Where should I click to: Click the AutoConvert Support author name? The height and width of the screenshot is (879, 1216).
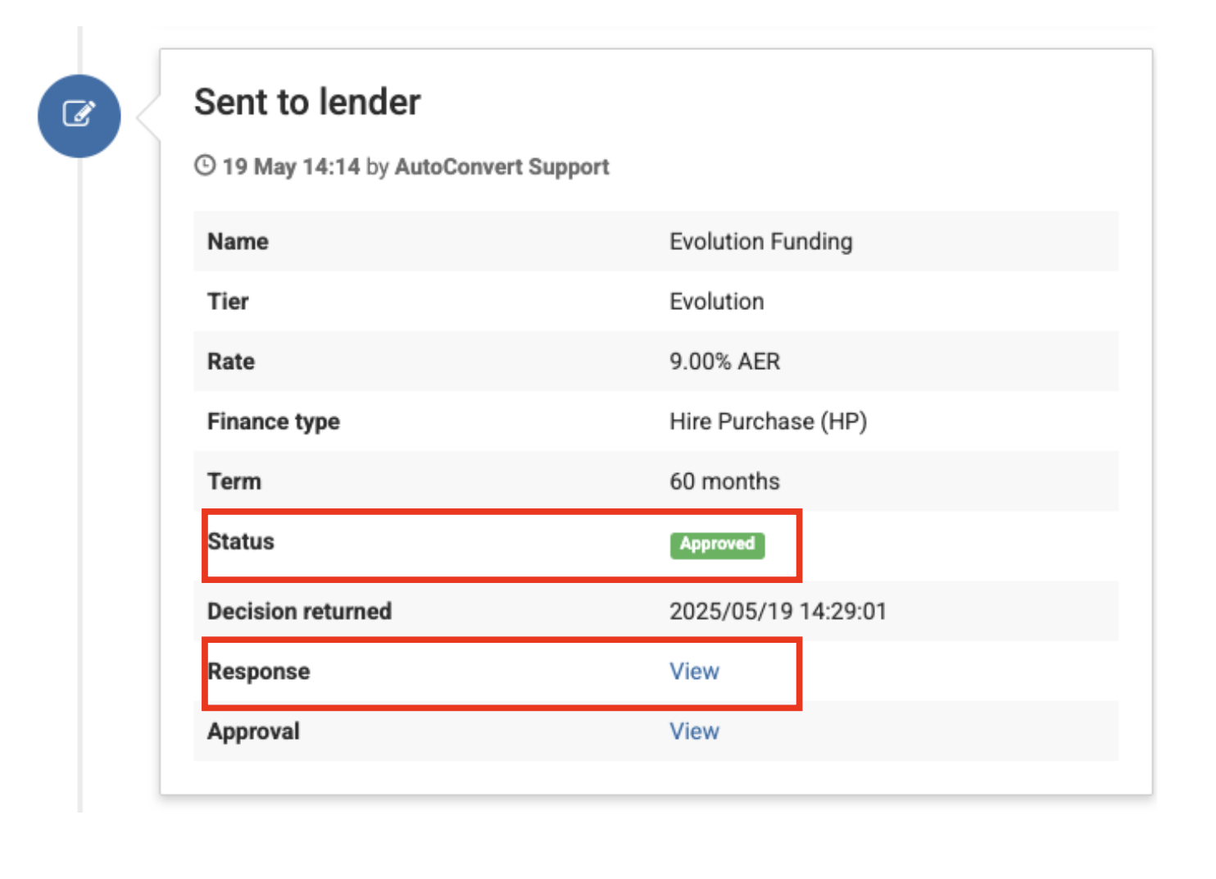coord(501,166)
